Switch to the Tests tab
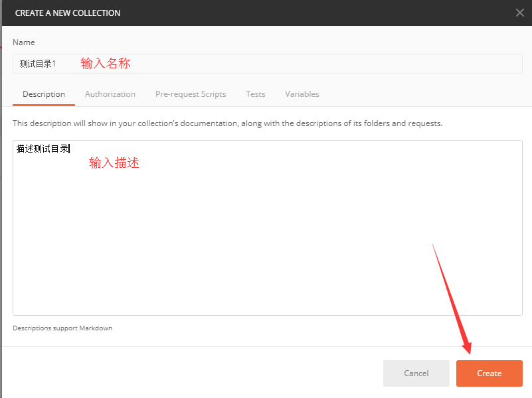532x398 pixels. [x=256, y=94]
